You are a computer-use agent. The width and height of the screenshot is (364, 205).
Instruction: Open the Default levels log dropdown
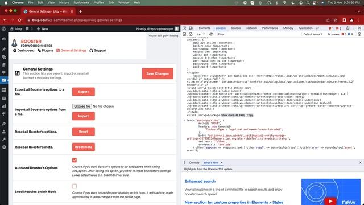coord(313,34)
